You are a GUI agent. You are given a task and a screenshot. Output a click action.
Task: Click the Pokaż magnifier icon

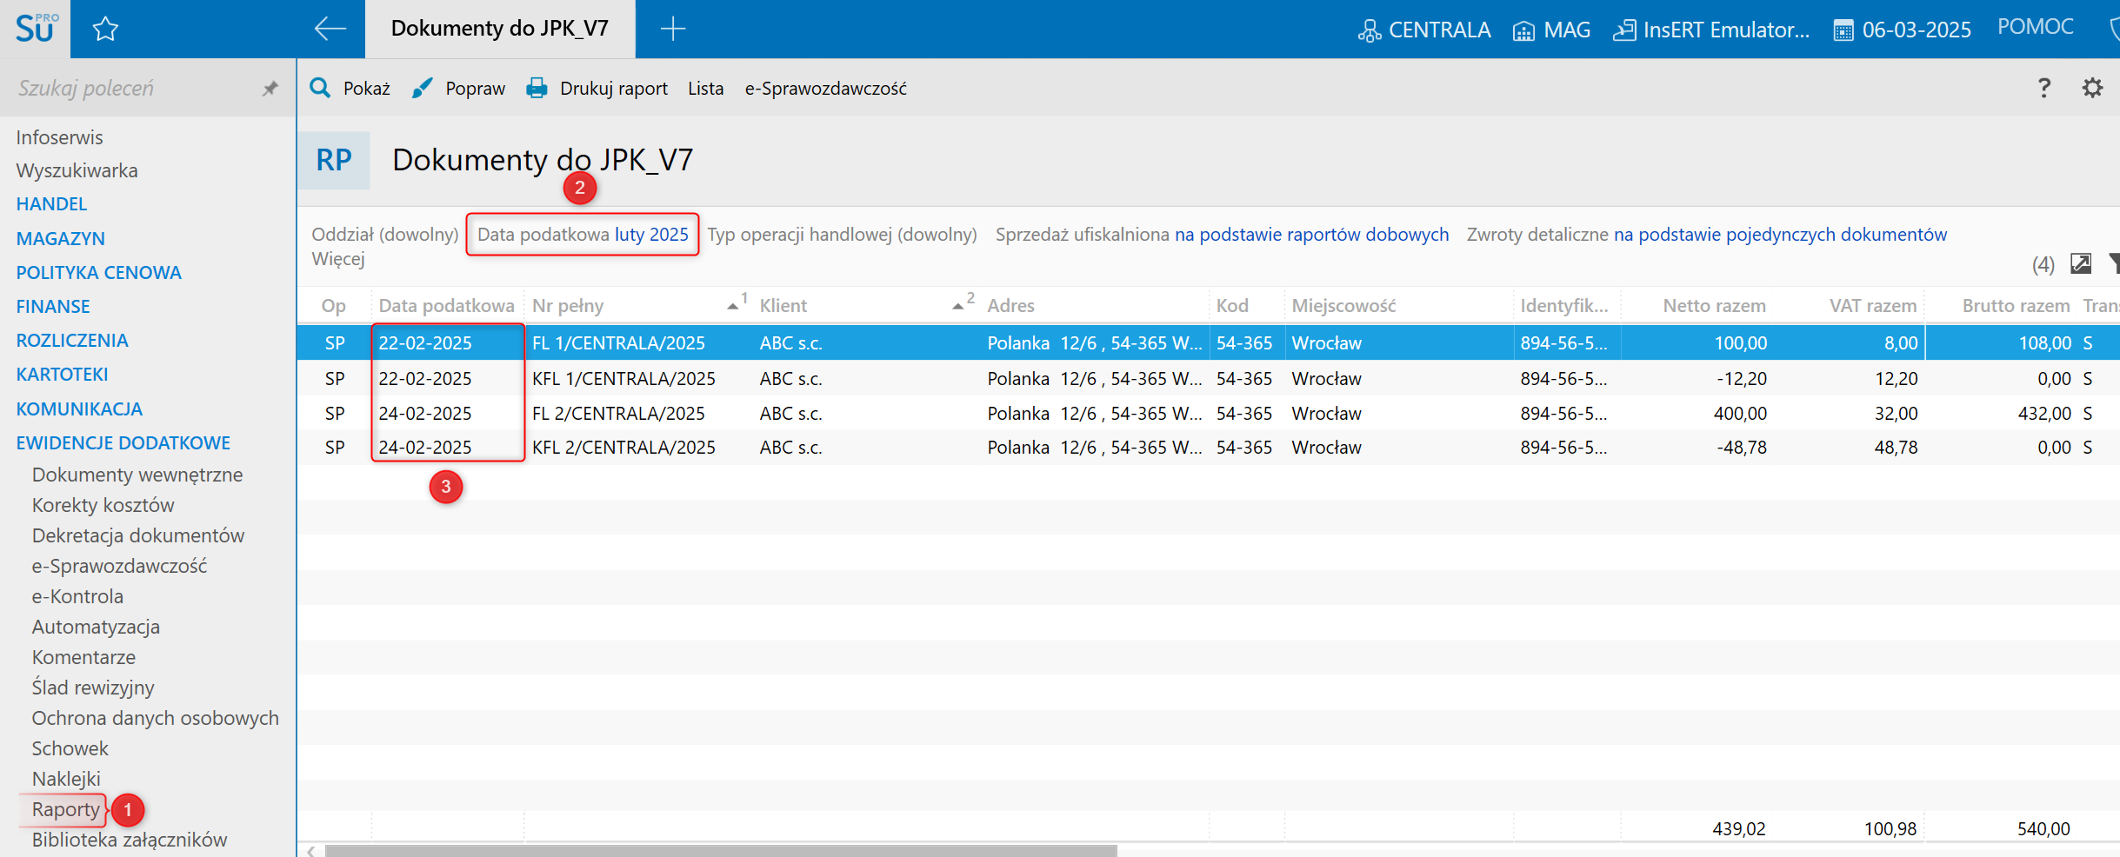(320, 88)
